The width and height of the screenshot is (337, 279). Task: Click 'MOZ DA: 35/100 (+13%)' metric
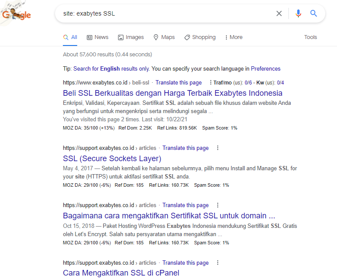89,128
